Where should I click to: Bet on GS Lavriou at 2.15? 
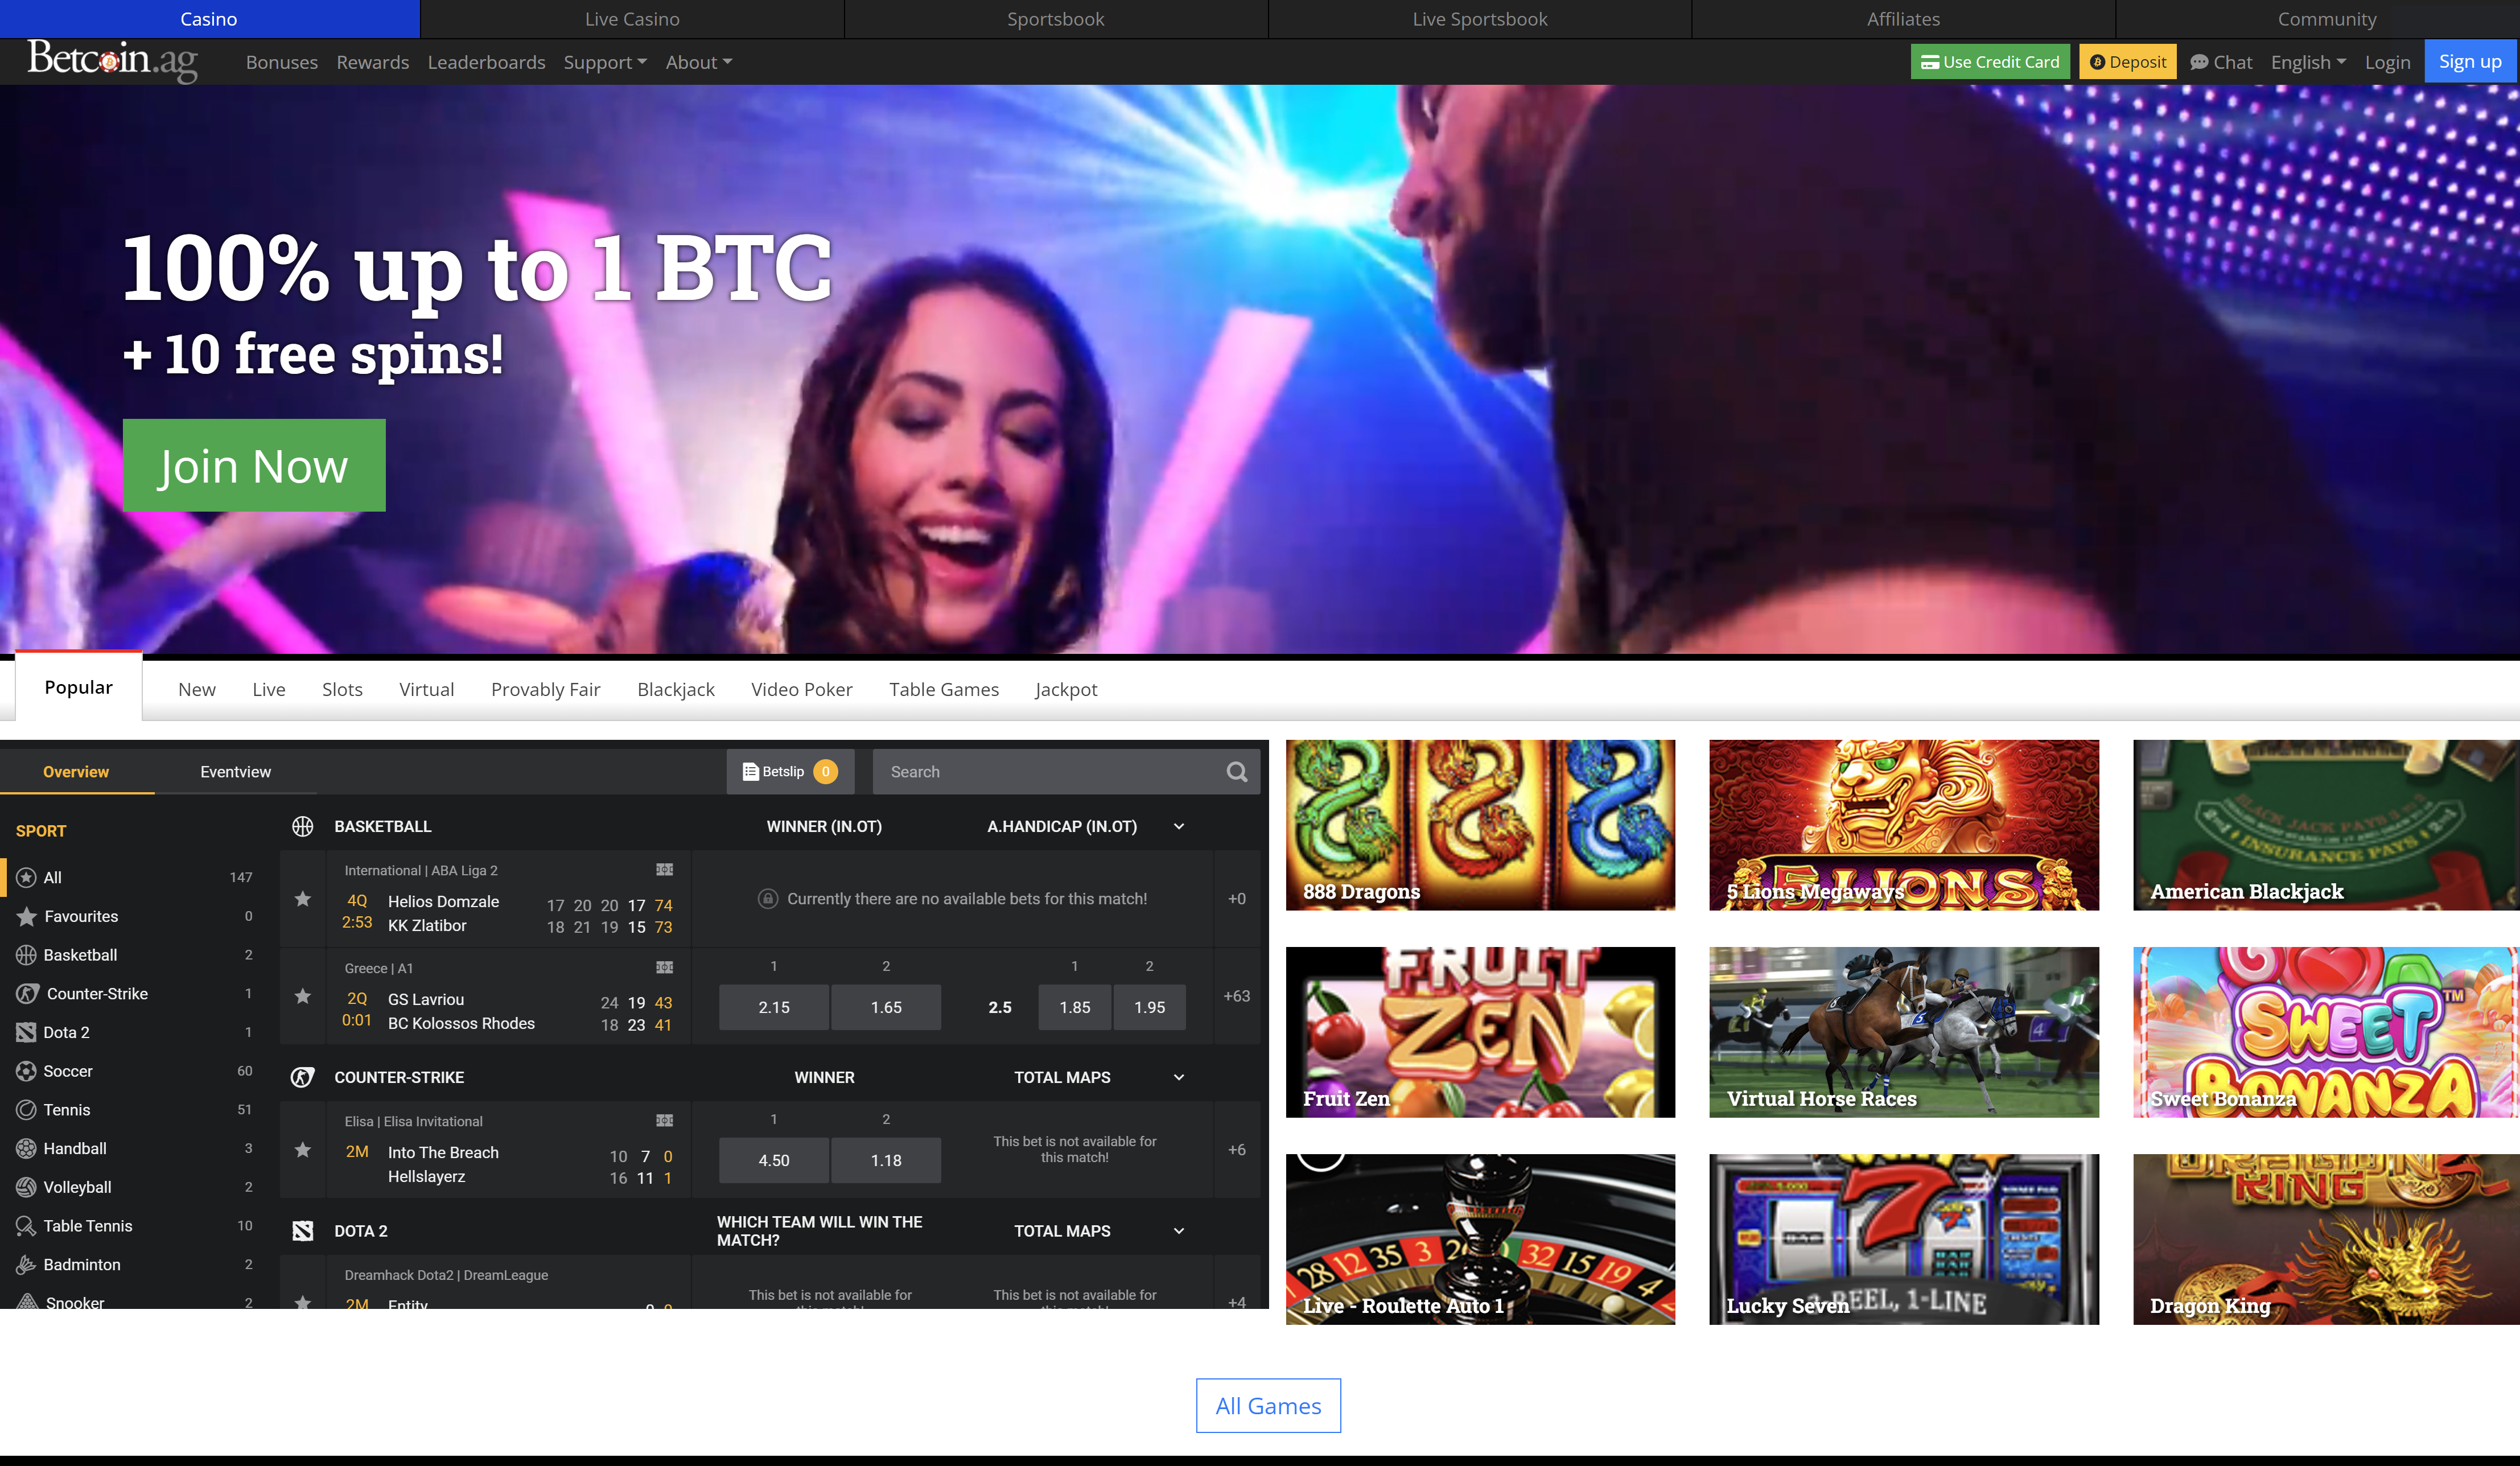(774, 1007)
